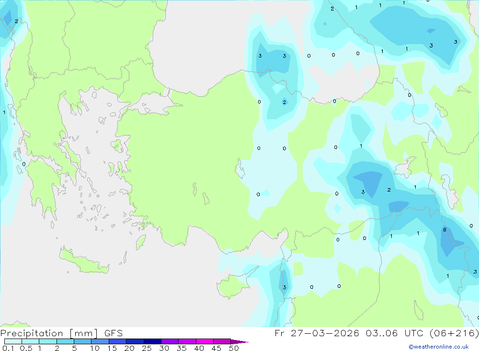Click the '0.5' legend scale label
The image size is (479, 351).
pyautogui.click(x=26, y=348)
